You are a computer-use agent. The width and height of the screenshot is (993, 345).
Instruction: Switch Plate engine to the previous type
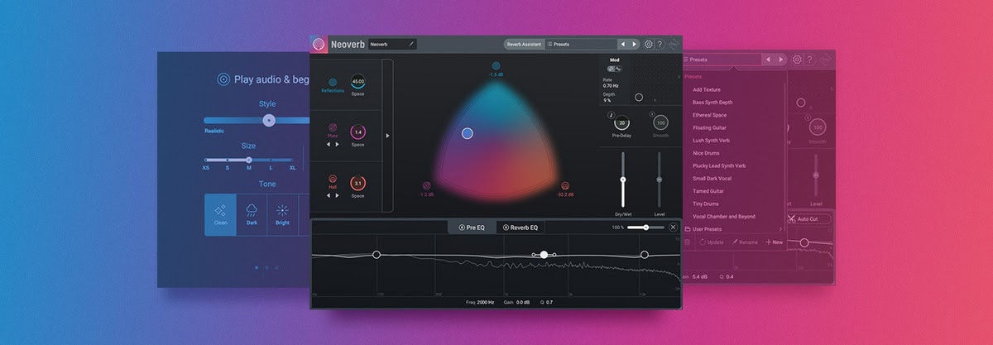(x=327, y=144)
